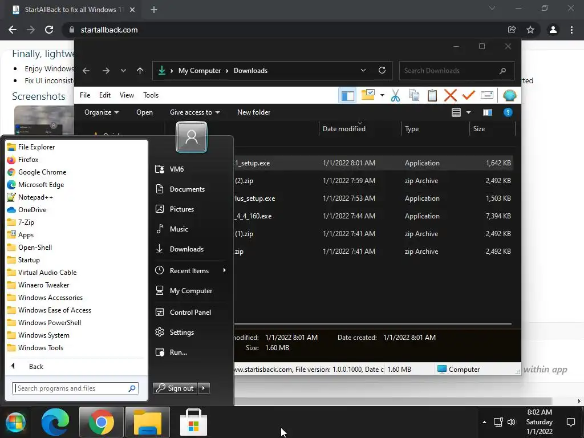Click the Search programs and files box
This screenshot has width=584, height=438.
[x=75, y=388]
